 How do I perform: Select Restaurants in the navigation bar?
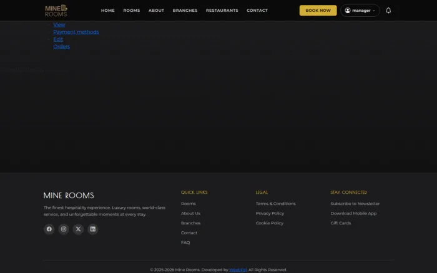[222, 11]
